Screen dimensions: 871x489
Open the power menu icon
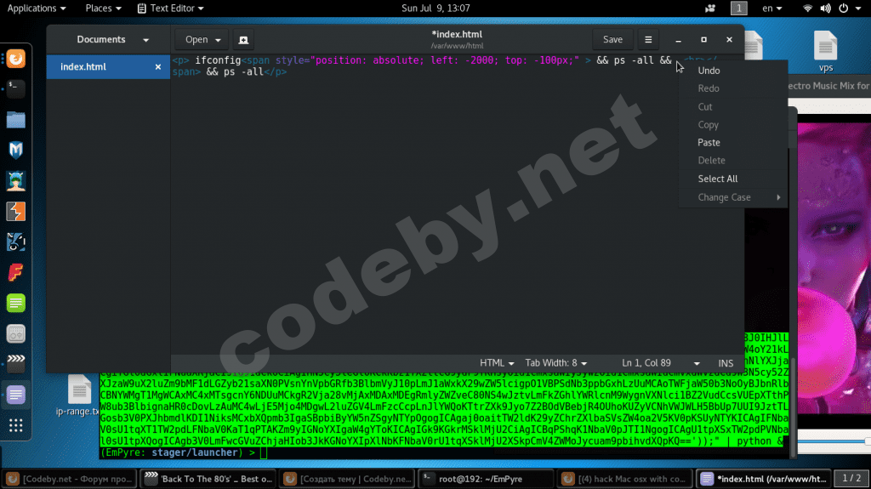click(x=843, y=9)
